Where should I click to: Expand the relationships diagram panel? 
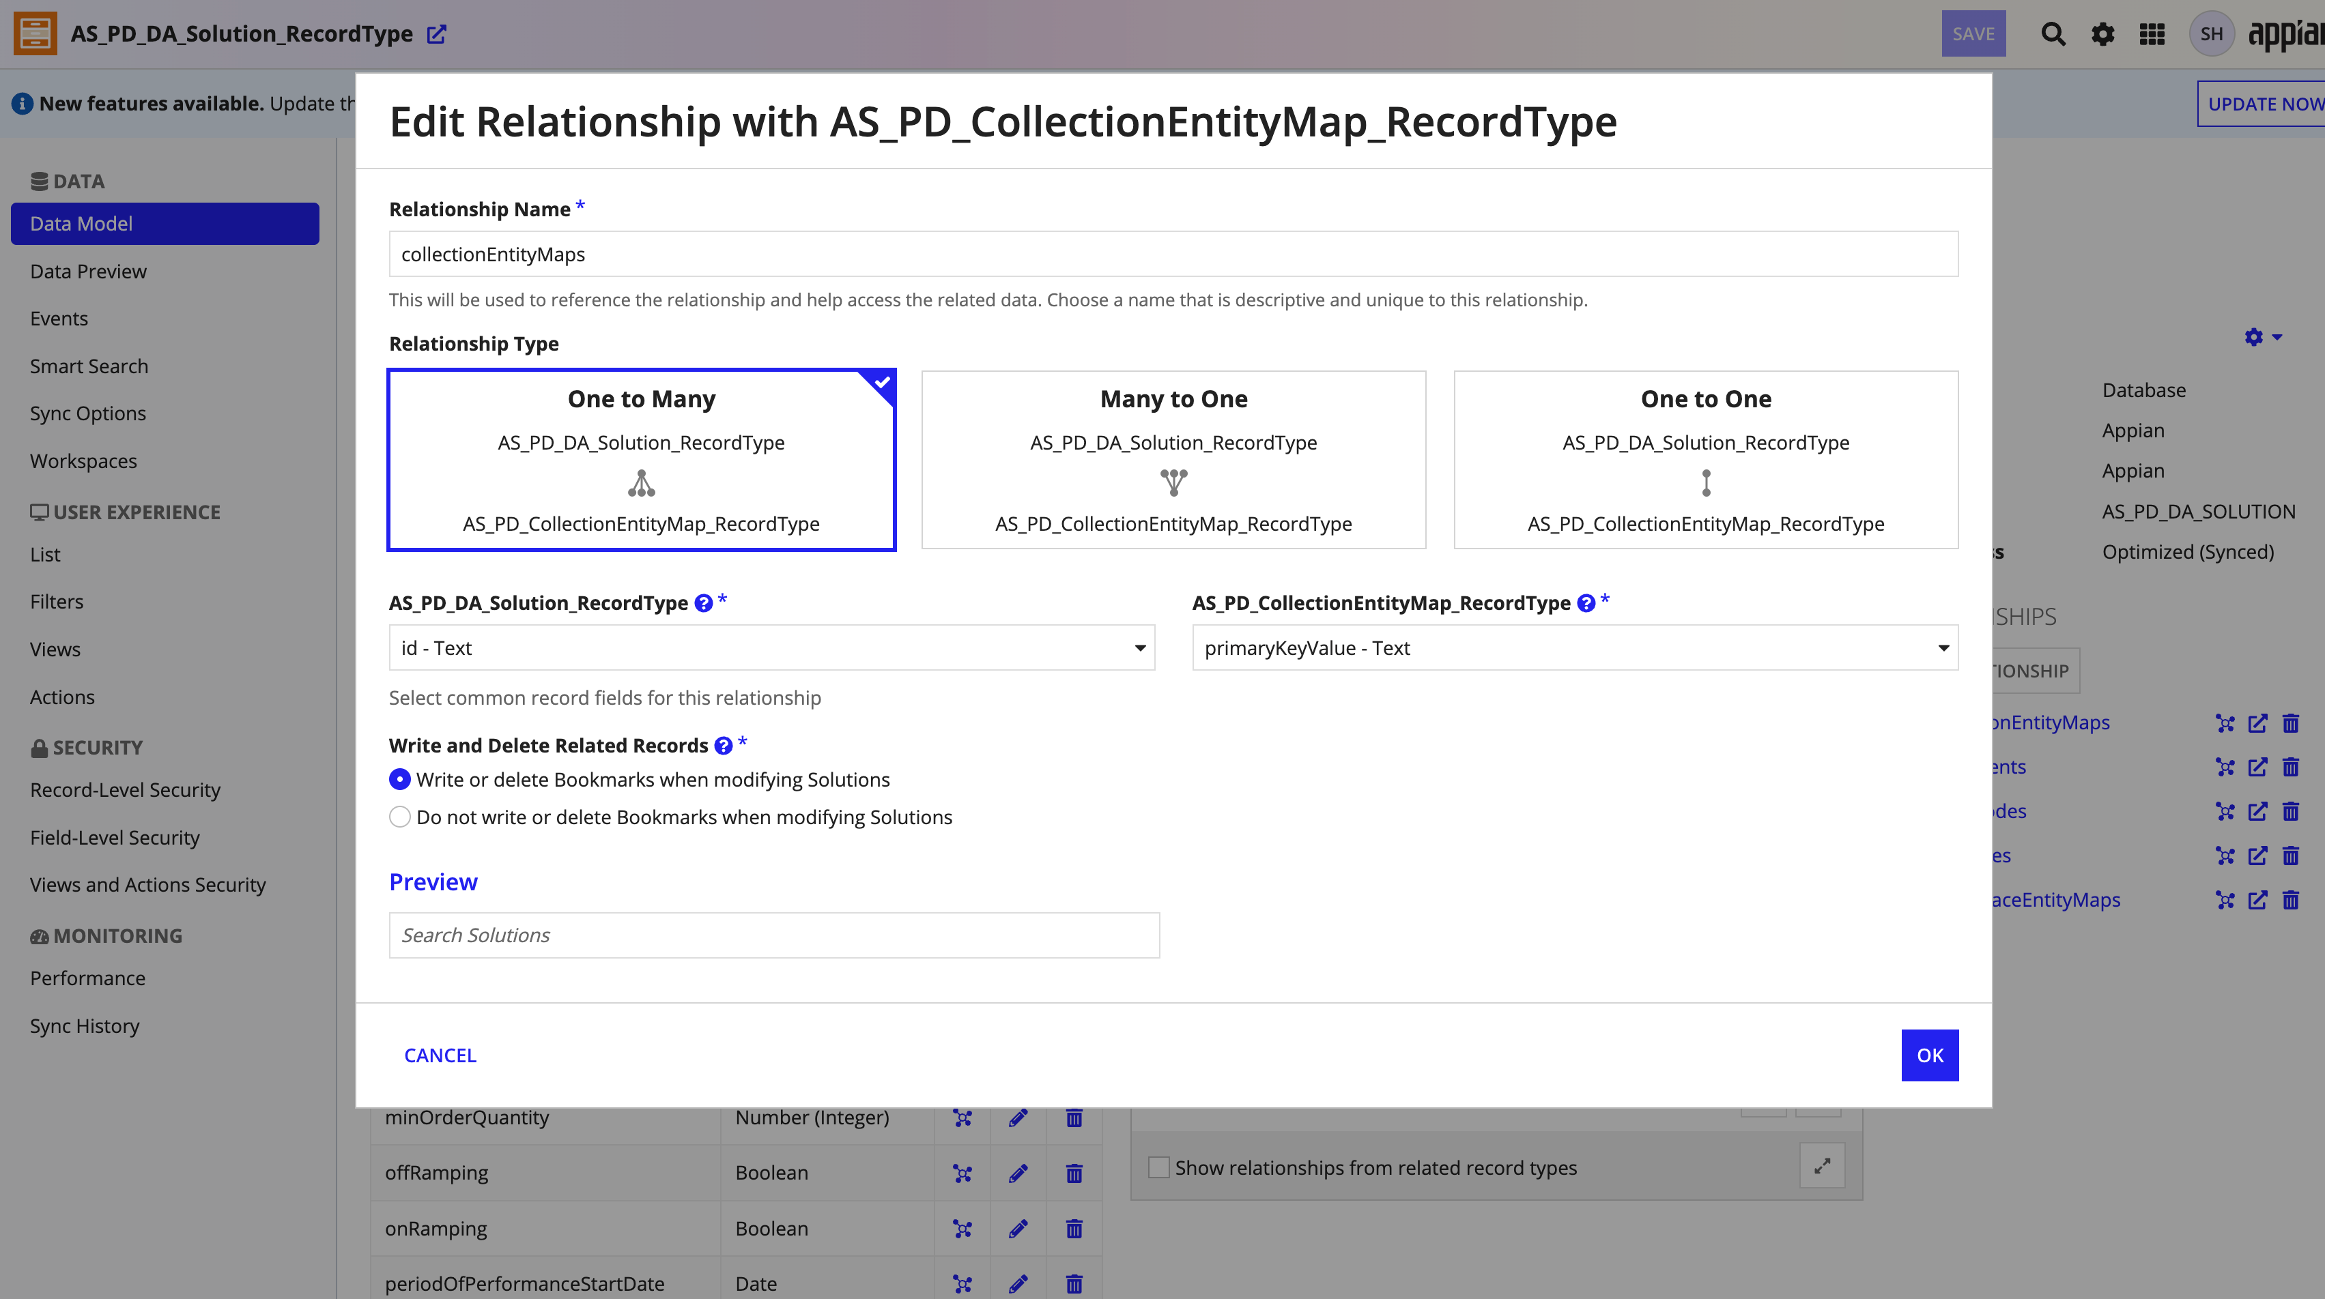(1823, 1167)
